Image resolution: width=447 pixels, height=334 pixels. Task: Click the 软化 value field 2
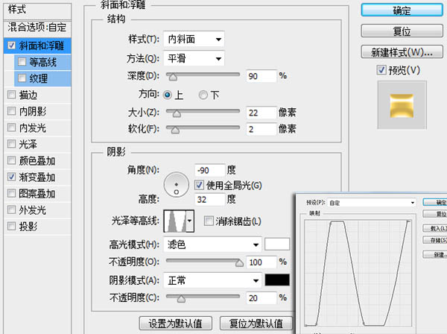pos(261,129)
